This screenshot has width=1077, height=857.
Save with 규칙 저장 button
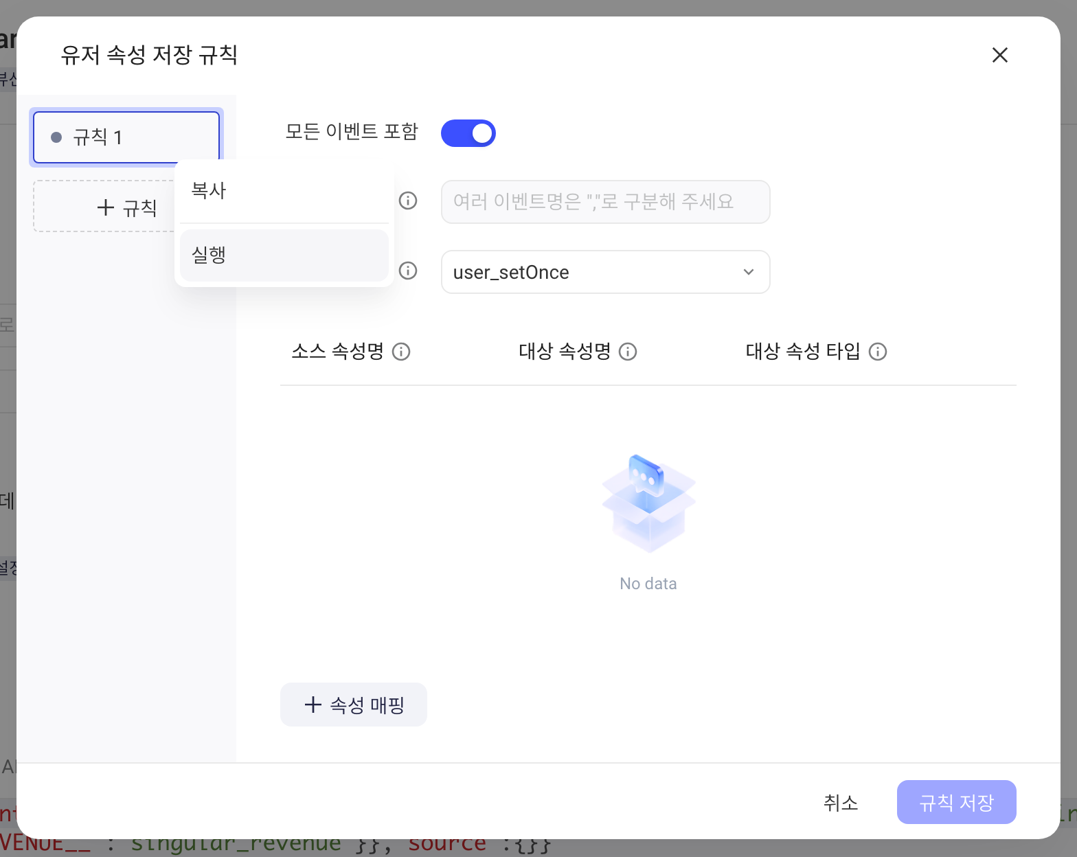[x=957, y=802]
